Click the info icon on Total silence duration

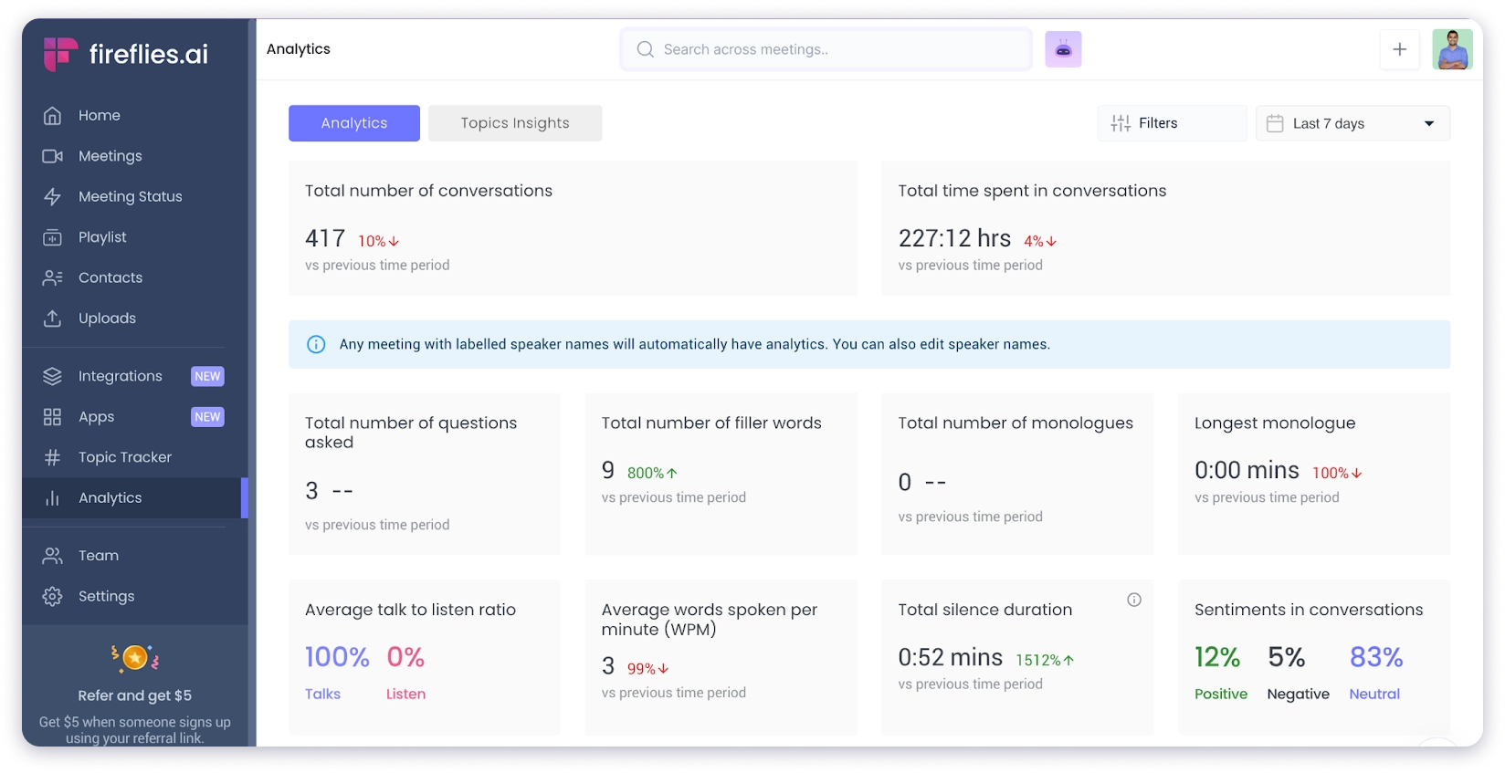(x=1133, y=600)
